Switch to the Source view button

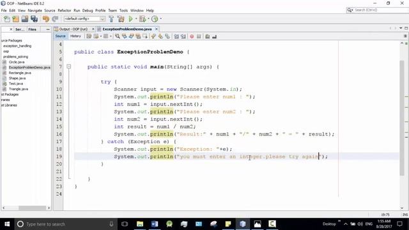61,36
